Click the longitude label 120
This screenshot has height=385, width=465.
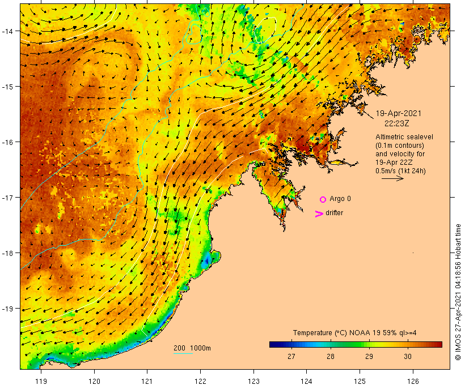[x=94, y=381]
